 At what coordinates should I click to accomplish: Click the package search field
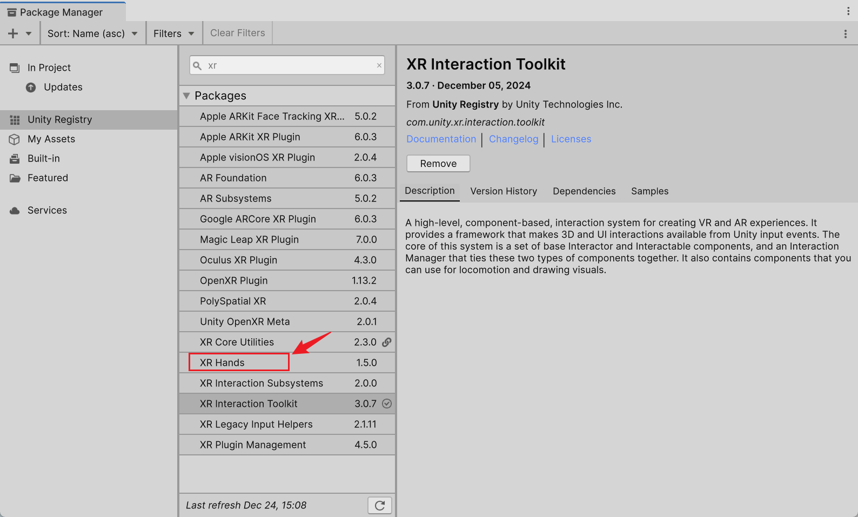[287, 65]
